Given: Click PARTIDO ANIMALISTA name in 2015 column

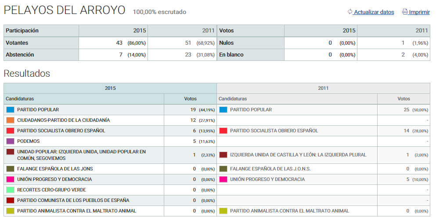Looking at the screenshot, I should (77, 211).
